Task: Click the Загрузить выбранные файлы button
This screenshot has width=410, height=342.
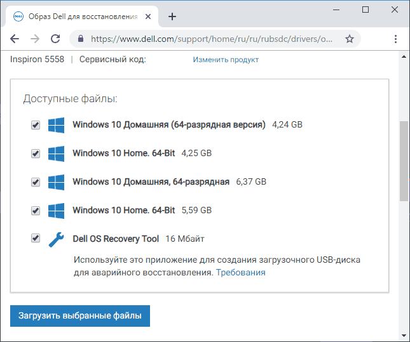Action: [80, 315]
